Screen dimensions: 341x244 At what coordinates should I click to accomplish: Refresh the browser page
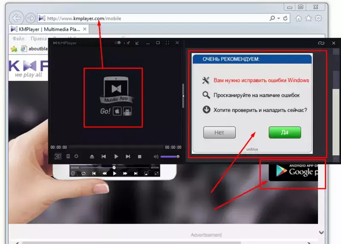285,18
